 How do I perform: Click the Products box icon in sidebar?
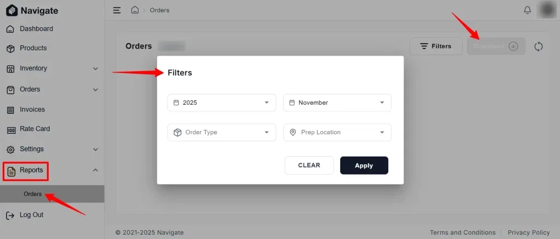click(x=11, y=49)
